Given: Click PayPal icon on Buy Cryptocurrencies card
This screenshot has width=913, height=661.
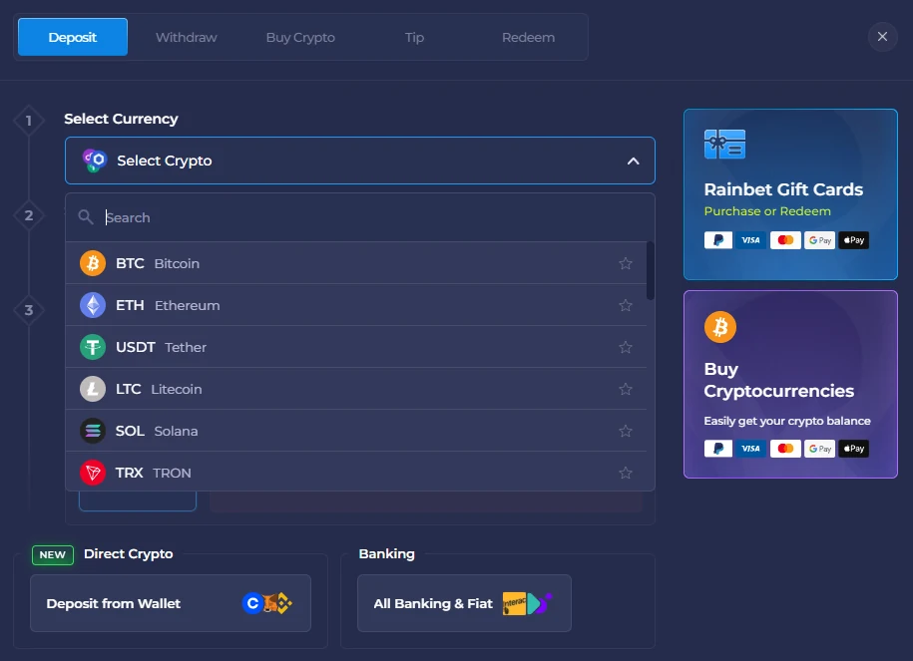Looking at the screenshot, I should click(x=718, y=449).
